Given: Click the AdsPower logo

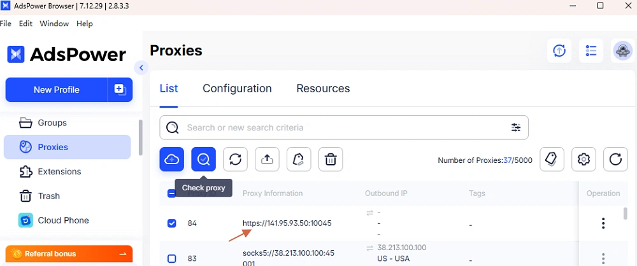Looking at the screenshot, I should pos(67,55).
